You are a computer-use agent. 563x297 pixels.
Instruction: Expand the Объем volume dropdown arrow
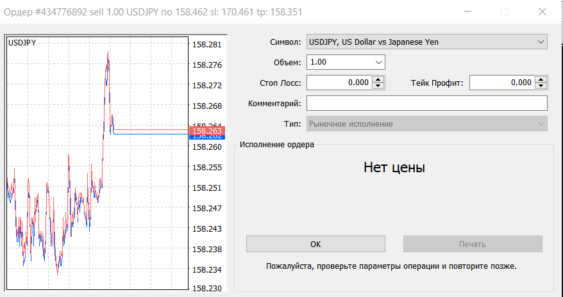pyautogui.click(x=378, y=62)
